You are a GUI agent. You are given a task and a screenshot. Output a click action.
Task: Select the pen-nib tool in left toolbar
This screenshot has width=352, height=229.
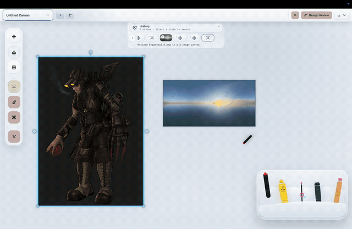pos(14,102)
